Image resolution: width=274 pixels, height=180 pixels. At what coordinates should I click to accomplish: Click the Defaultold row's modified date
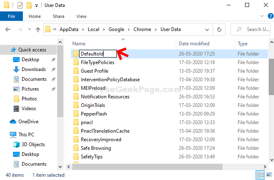pos(196,53)
